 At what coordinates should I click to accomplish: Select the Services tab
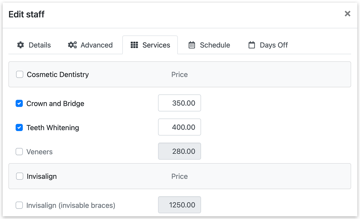(150, 45)
